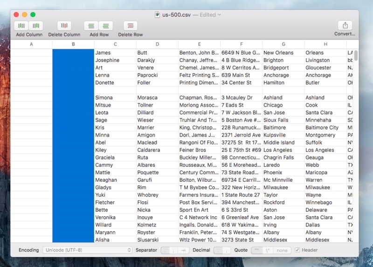The image size is (373, 267).
Task: Open the Encoding Unicode (UTF-8) dropdown
Action: click(x=88, y=250)
